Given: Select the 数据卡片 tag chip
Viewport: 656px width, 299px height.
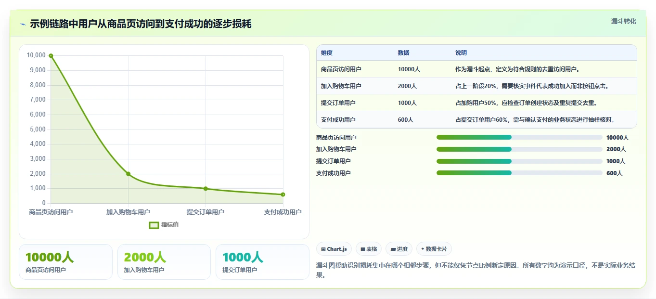Looking at the screenshot, I should (434, 249).
